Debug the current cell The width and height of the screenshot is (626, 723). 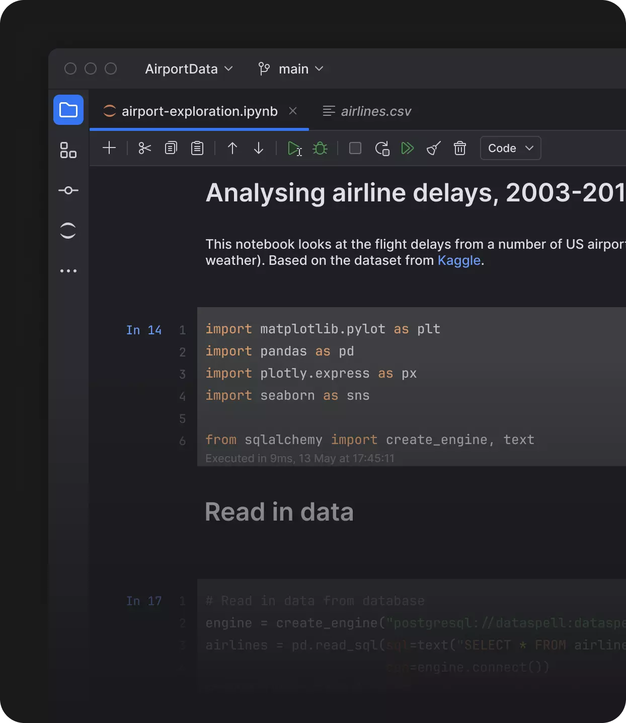point(320,148)
